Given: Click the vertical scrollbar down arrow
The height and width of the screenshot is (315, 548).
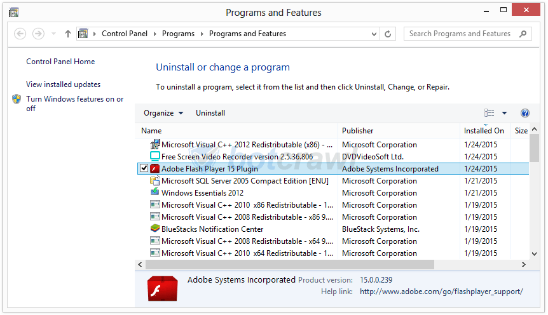Looking at the screenshot, I should click(x=534, y=254).
